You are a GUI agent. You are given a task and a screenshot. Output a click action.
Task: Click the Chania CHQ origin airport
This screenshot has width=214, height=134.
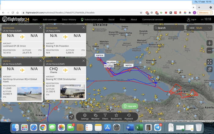(x=53, y=70)
